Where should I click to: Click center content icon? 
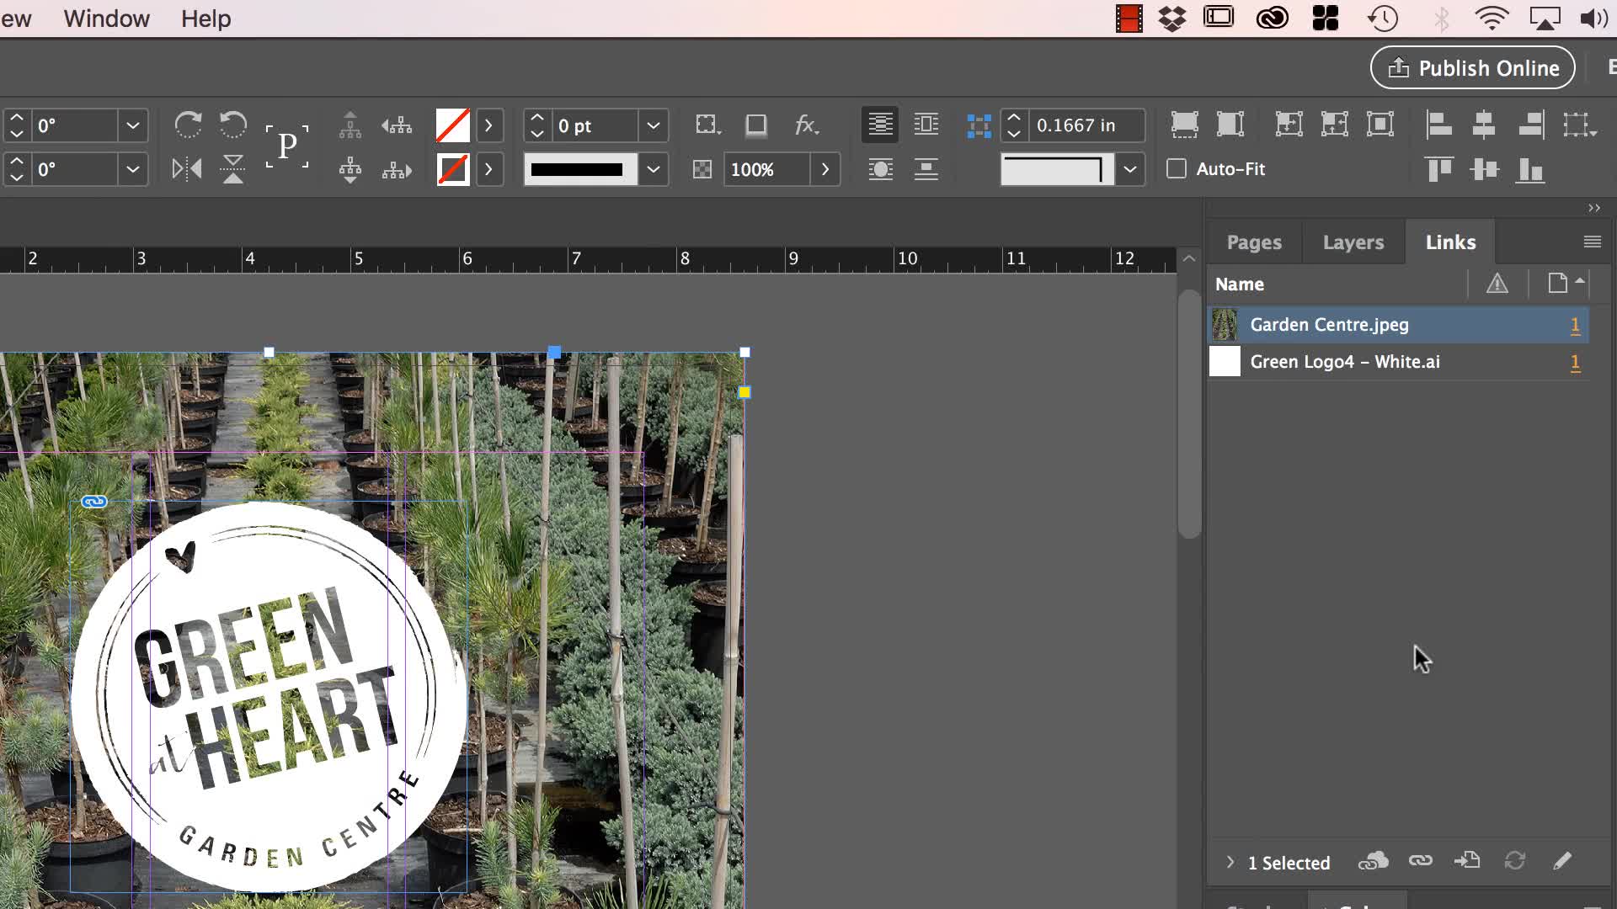[1380, 125]
